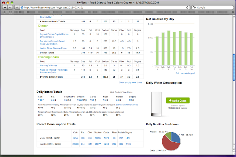Click the Net Calories By Day heading

(x=160, y=19)
